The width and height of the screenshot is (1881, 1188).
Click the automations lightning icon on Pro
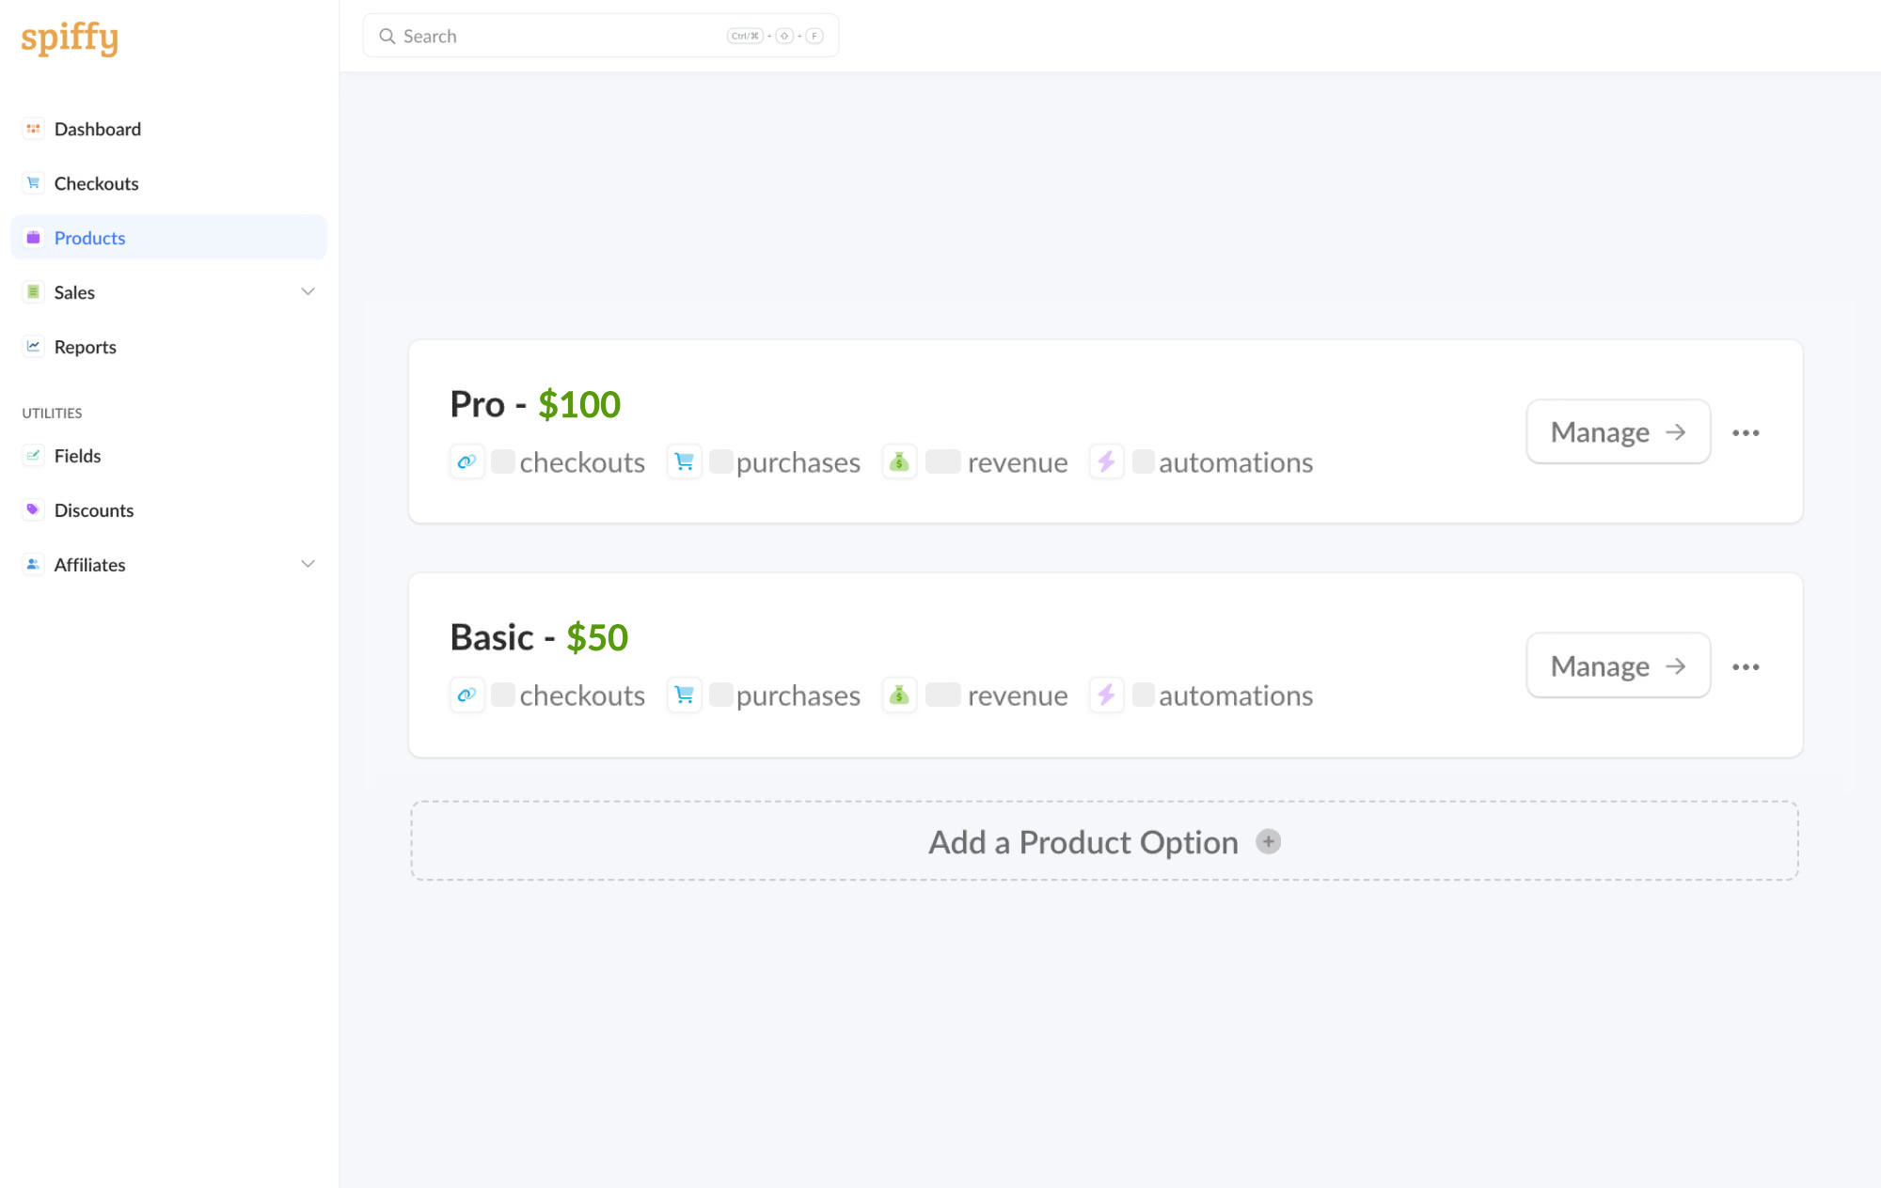1106,461
